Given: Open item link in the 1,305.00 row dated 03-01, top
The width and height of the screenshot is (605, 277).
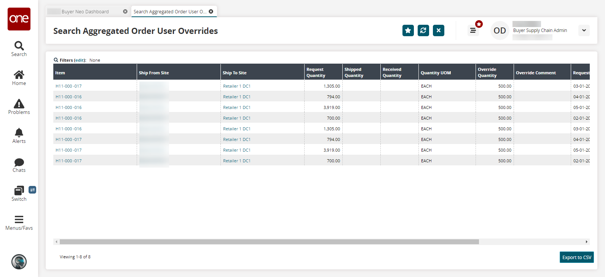Looking at the screenshot, I should (x=69, y=86).
